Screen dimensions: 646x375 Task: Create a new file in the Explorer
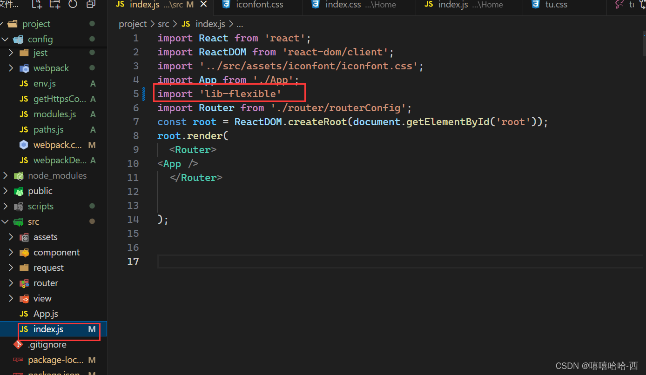35,5
